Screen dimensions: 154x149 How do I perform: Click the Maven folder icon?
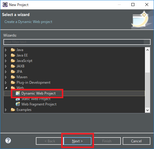click(13, 77)
